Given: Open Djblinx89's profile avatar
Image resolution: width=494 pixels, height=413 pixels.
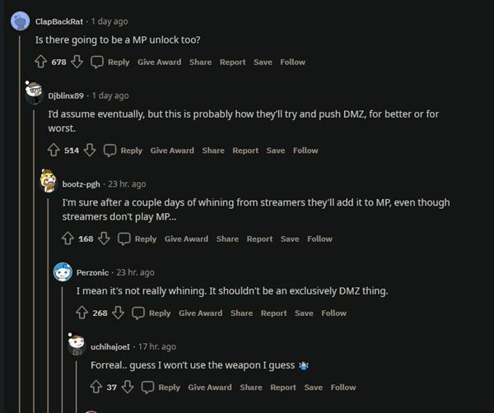Looking at the screenshot, I should pos(34,93).
